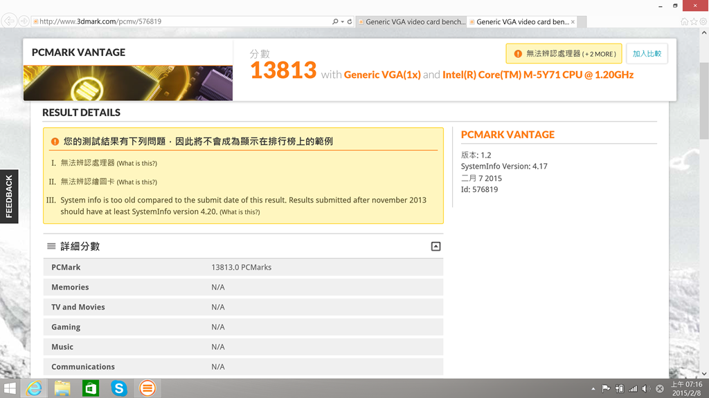Select the Id: 576819 text
Viewport: 709px width, 398px height.
[479, 189]
